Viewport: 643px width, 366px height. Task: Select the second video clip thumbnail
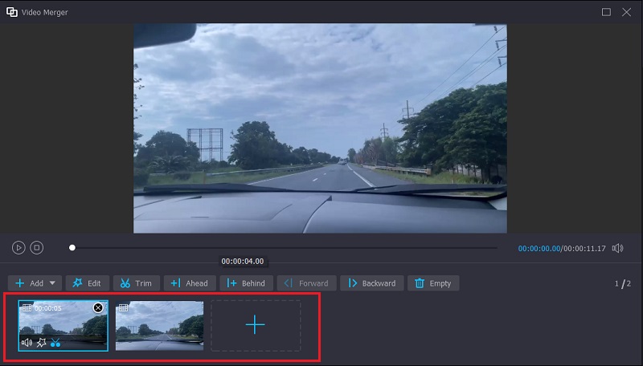pyautogui.click(x=159, y=326)
